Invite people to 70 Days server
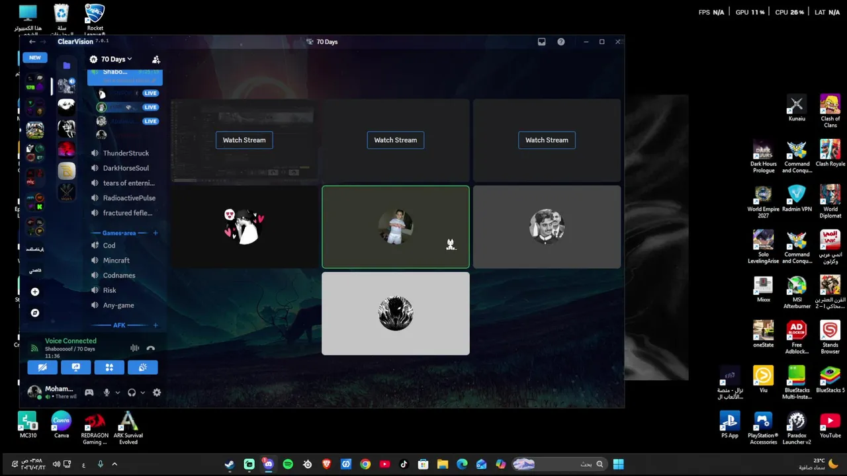Image resolution: width=847 pixels, height=476 pixels. click(156, 59)
